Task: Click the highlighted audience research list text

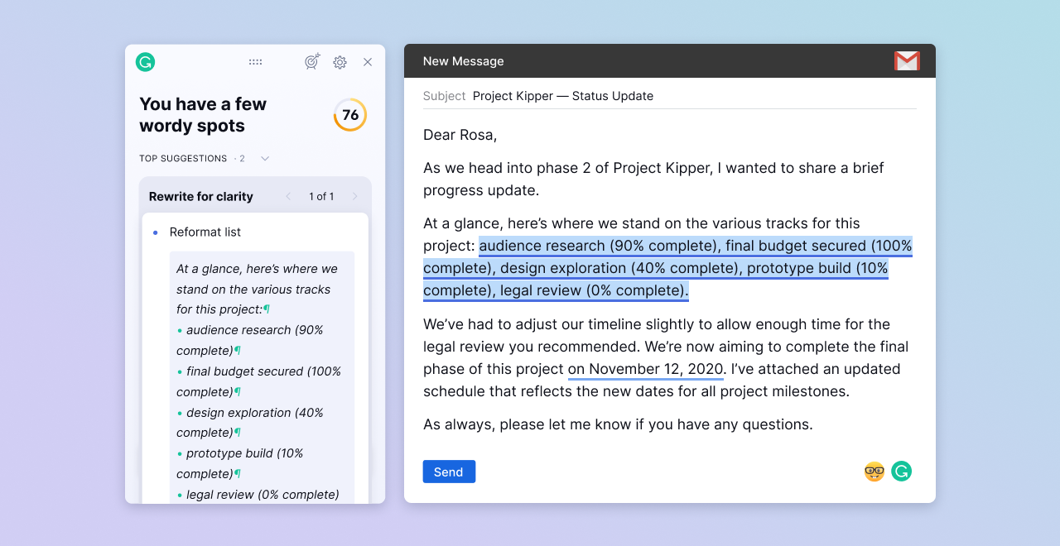Action: coord(667,268)
